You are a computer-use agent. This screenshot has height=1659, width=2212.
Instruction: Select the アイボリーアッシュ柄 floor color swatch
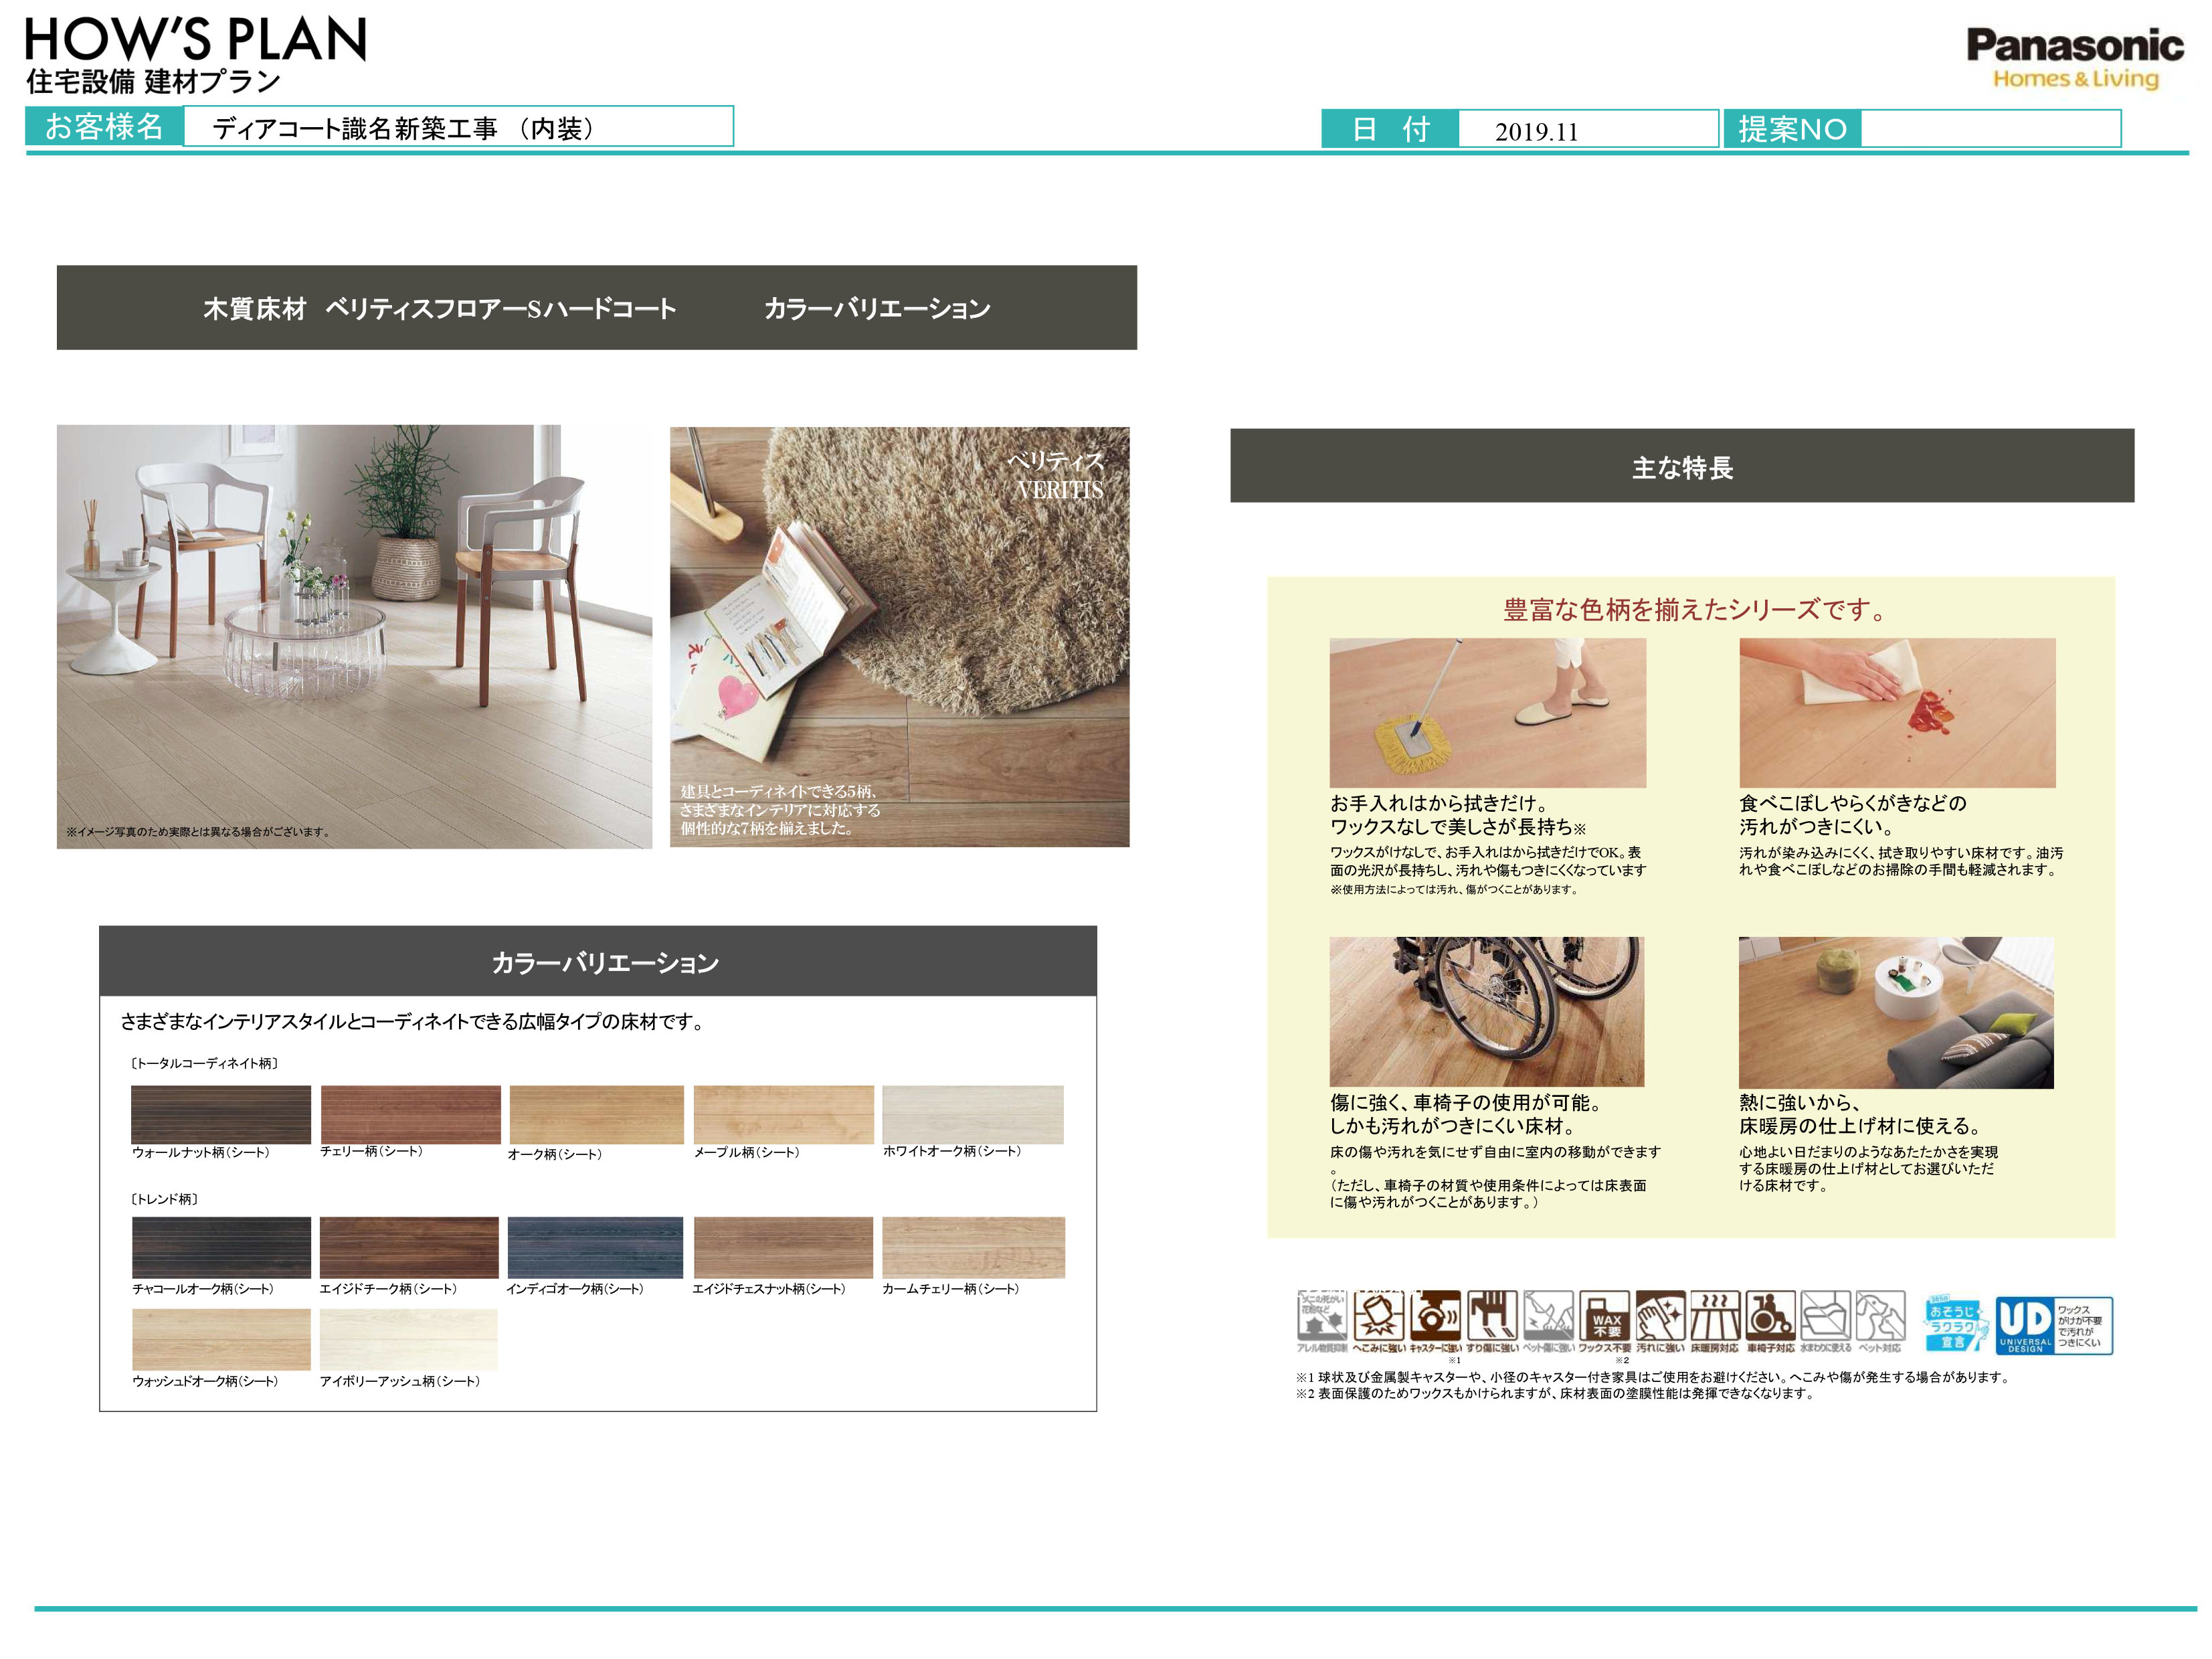(408, 1339)
